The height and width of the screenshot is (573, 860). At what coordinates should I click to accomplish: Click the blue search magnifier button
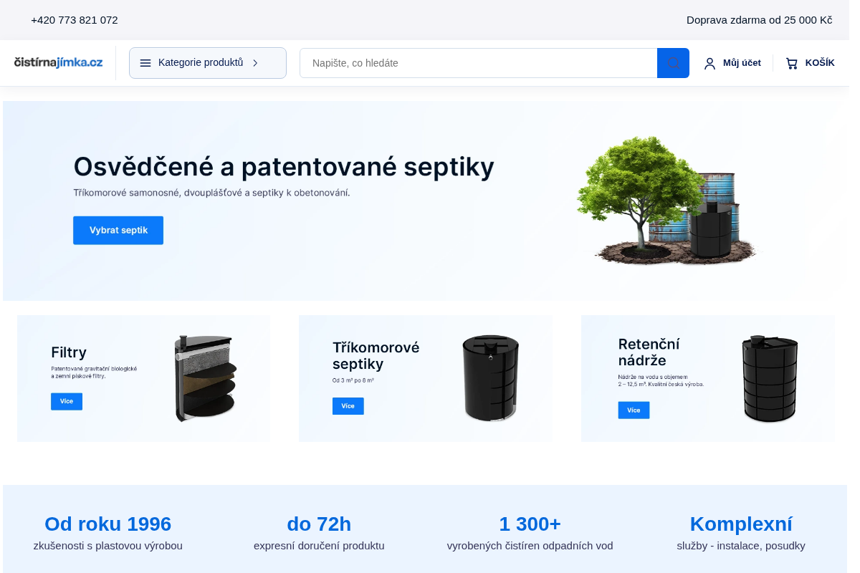pyautogui.click(x=673, y=63)
